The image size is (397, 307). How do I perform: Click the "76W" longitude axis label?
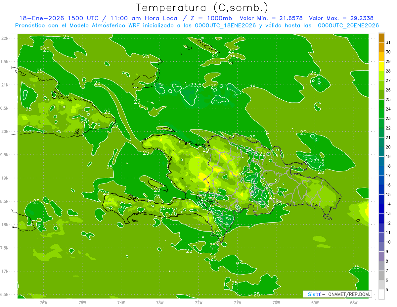coord(43,302)
